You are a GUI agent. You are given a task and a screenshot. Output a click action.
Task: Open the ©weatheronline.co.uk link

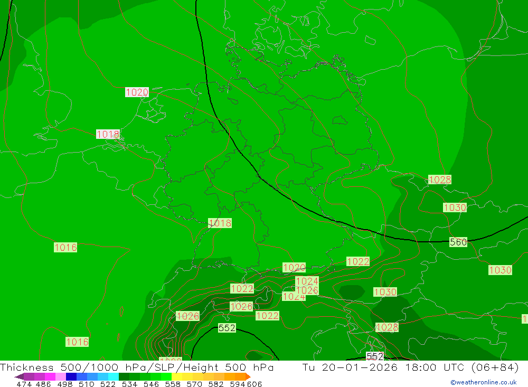point(483,382)
